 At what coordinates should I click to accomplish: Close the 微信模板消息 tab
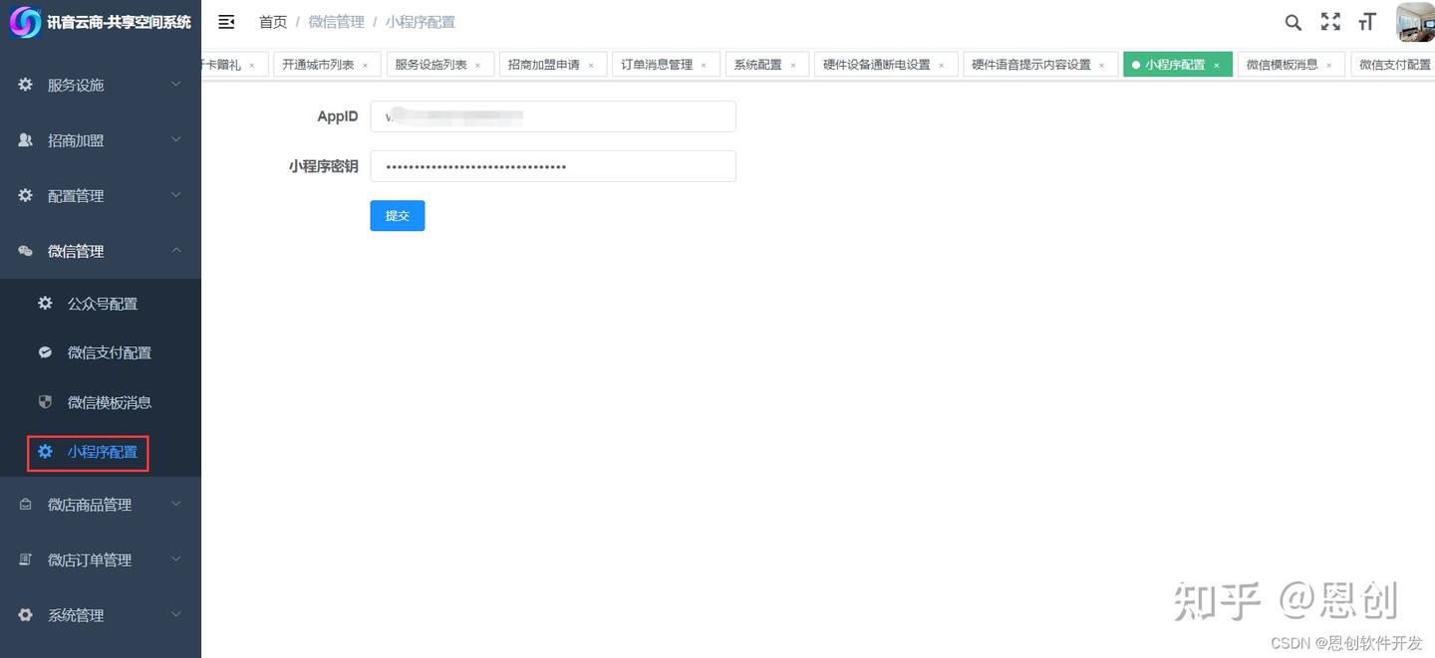[1329, 66]
